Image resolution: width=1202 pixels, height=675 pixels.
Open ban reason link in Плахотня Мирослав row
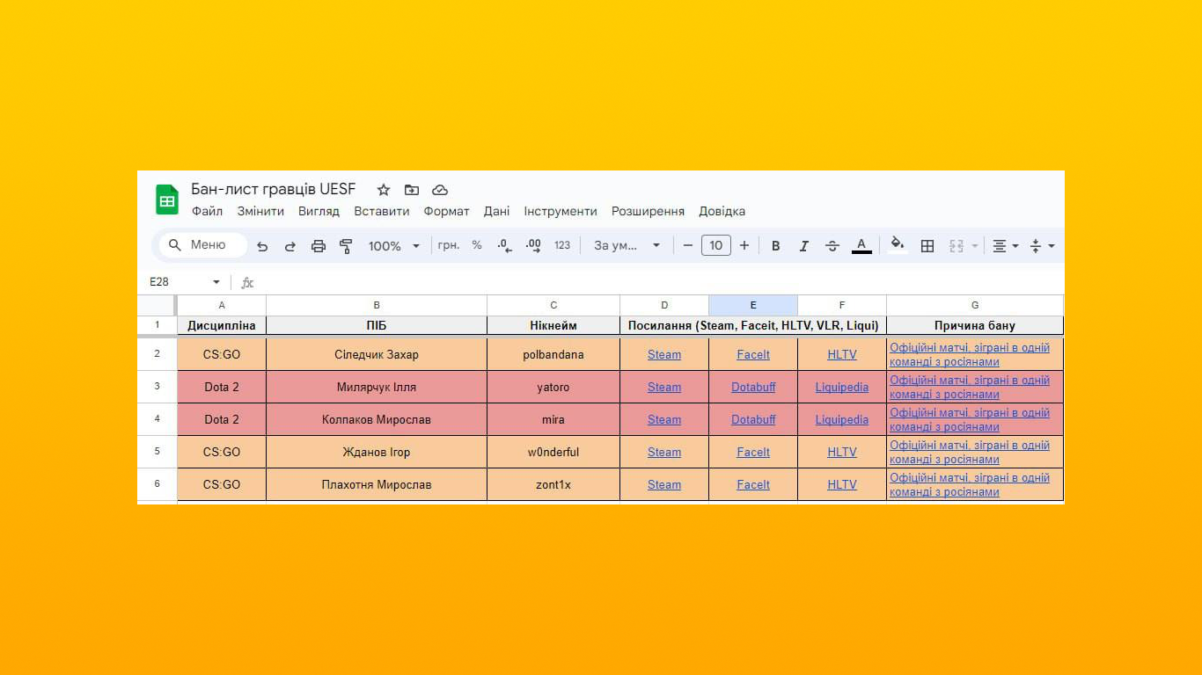point(970,485)
